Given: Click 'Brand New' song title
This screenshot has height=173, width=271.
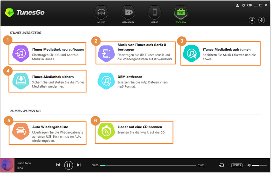Looking at the screenshot, I should point(24,163).
